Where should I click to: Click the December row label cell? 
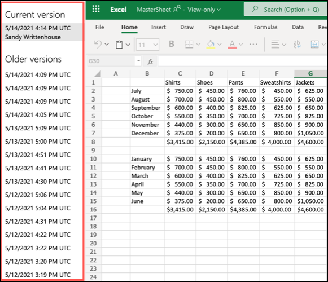[x=147, y=133]
